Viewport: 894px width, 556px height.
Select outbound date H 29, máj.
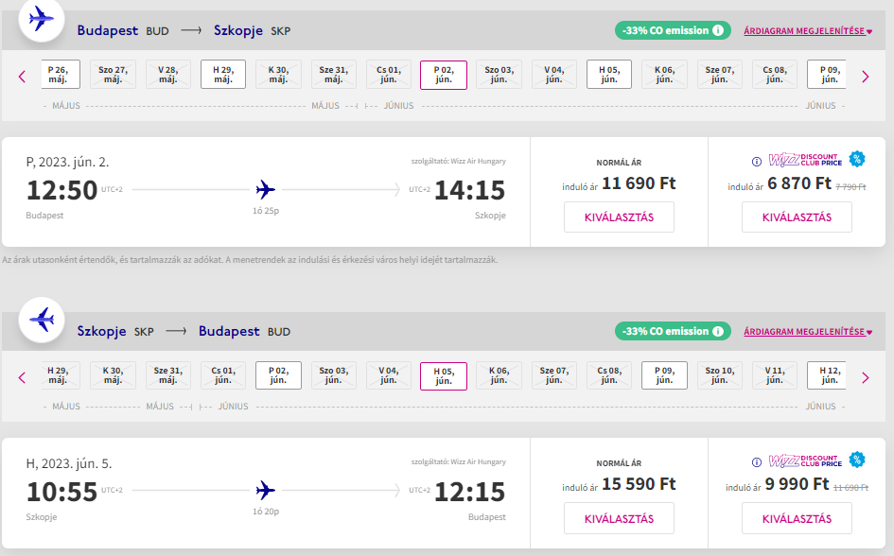pyautogui.click(x=223, y=75)
